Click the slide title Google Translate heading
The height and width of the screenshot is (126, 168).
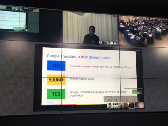80,57
